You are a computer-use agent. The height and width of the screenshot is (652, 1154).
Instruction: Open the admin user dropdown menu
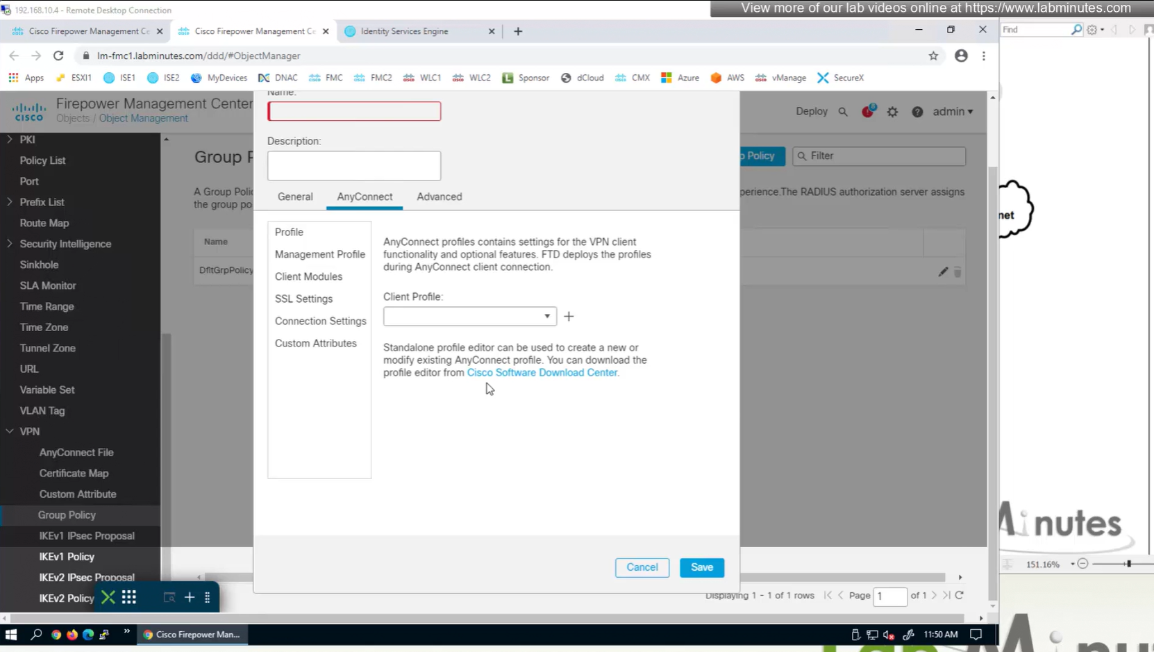(953, 112)
